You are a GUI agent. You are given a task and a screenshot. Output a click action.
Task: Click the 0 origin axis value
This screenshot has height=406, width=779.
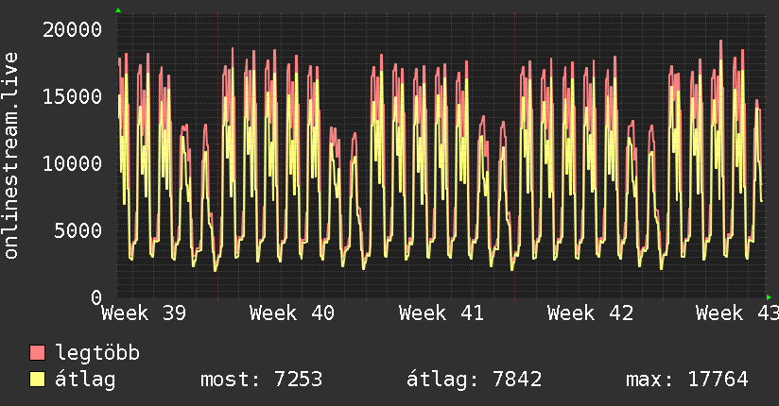96,297
